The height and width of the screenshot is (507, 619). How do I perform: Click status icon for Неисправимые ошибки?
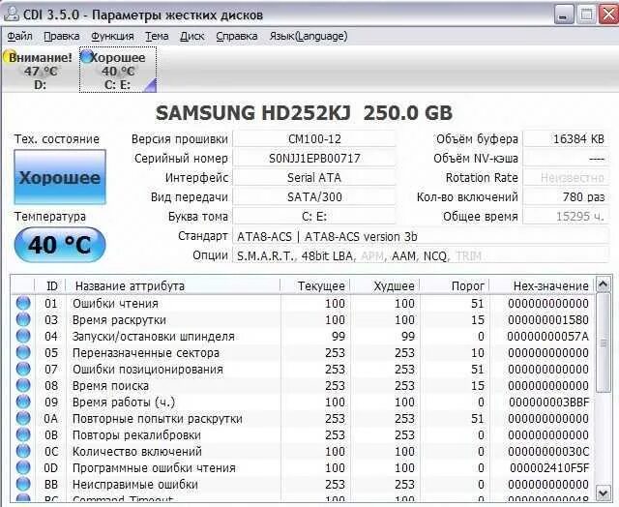[23, 485]
